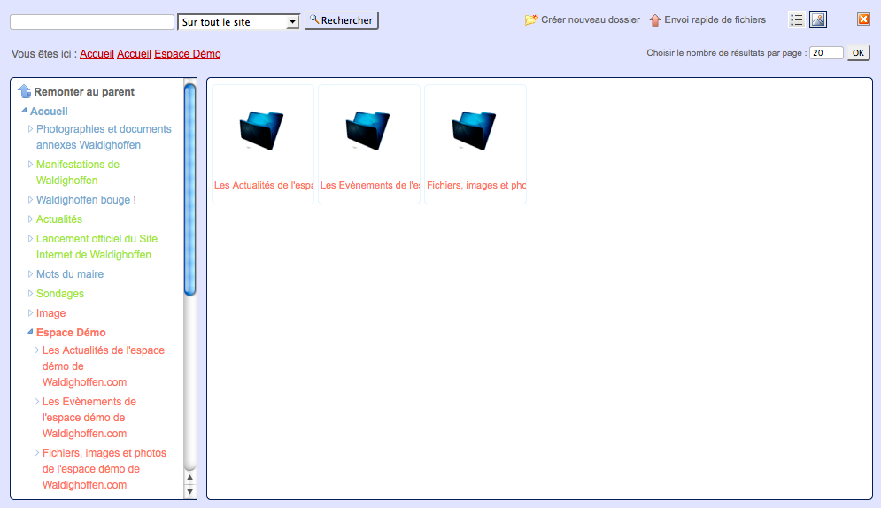Click the list view icon
This screenshot has height=508, width=881.
[797, 19]
